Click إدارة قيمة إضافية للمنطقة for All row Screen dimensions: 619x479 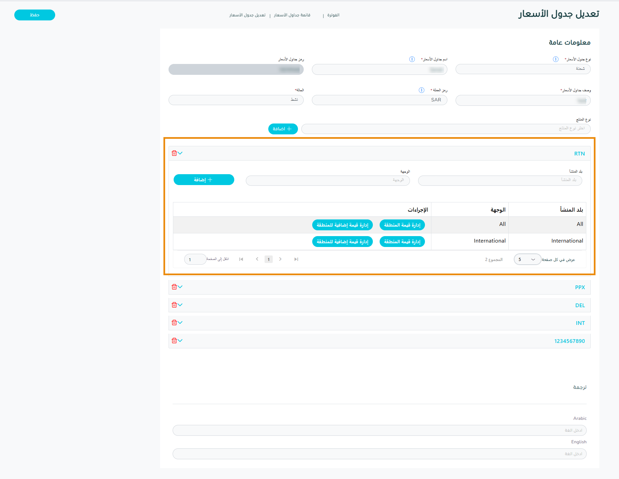[x=342, y=225]
